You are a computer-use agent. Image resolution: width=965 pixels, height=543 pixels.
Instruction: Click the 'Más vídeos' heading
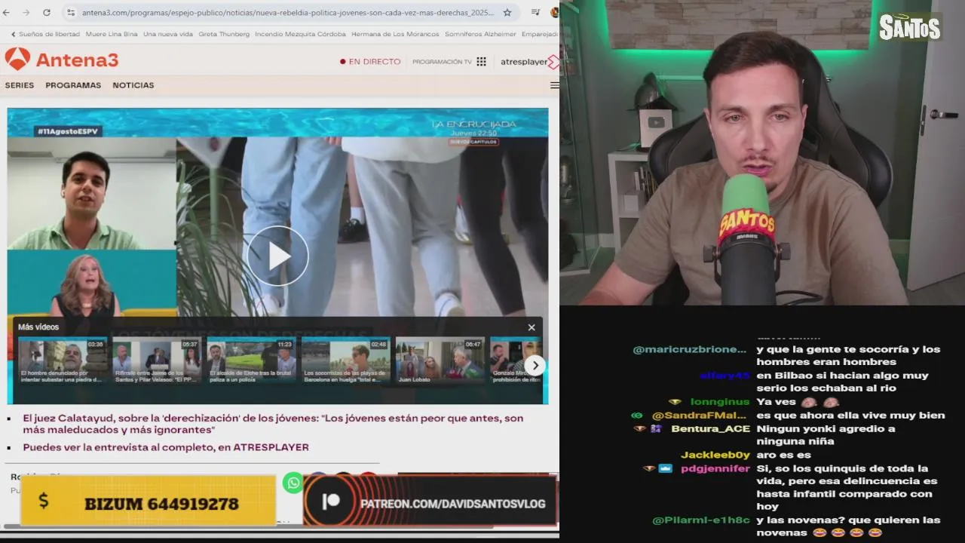click(38, 327)
